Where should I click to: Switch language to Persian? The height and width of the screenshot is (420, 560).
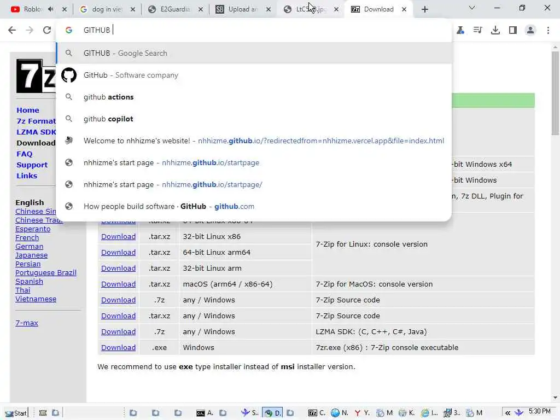click(x=28, y=264)
